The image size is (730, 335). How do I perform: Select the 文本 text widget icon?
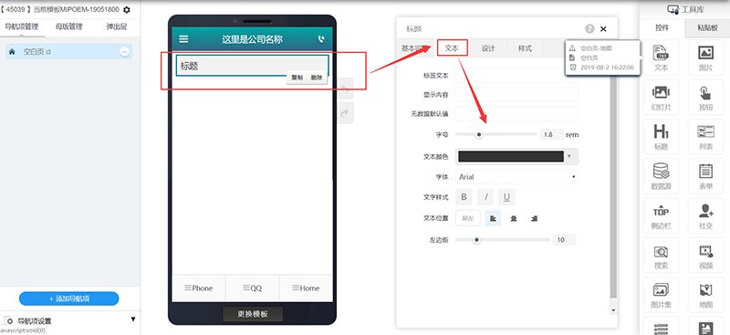[661, 58]
